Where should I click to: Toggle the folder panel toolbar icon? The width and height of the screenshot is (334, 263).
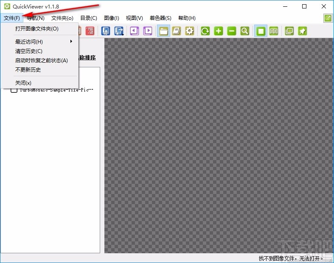click(163, 31)
